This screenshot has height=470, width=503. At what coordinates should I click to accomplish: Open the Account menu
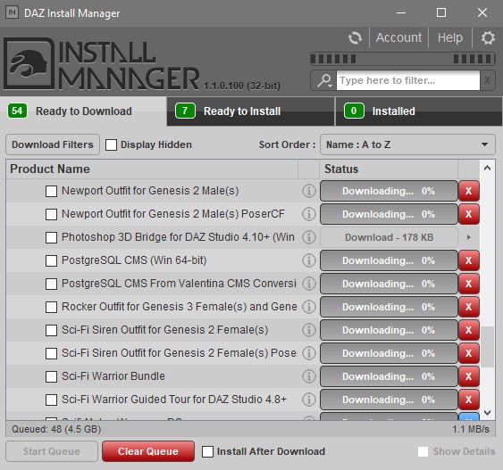[398, 37]
